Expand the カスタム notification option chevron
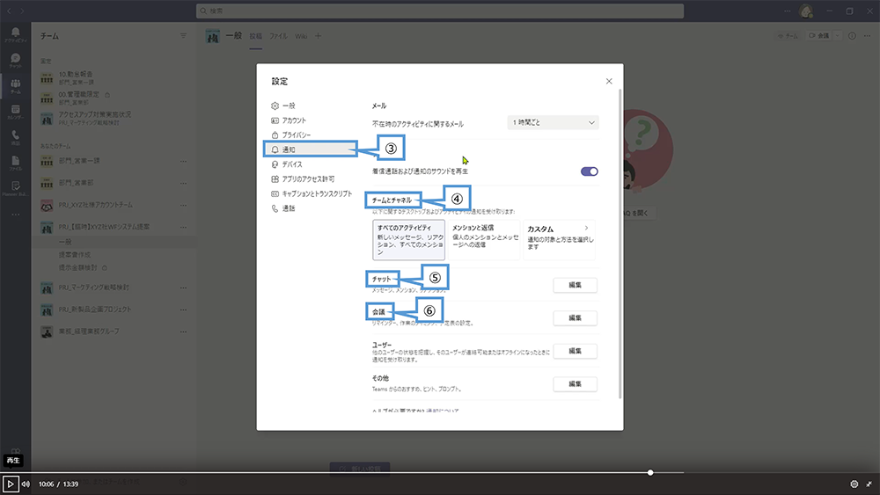The height and width of the screenshot is (495, 880). (x=586, y=229)
